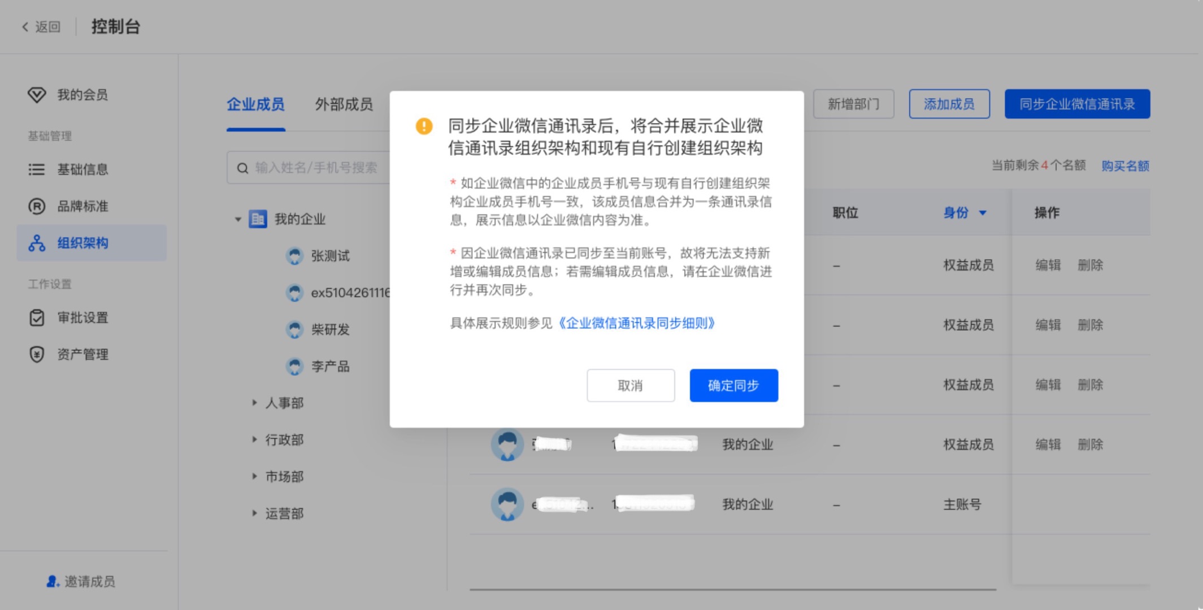1203x610 pixels.
Task: Click 删除 in first member row
Action: click(1091, 265)
